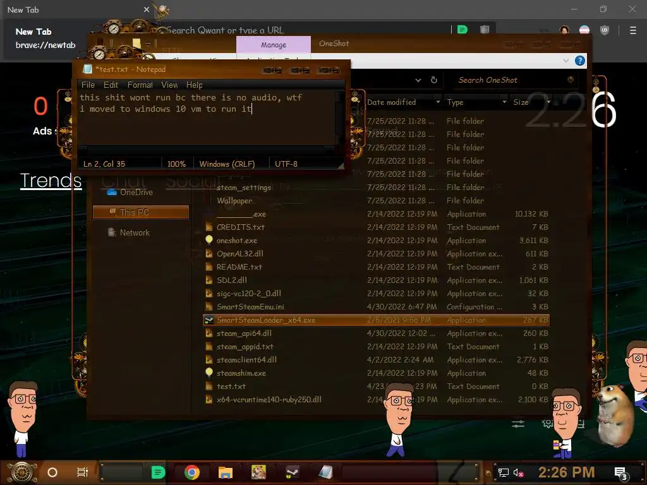Open the Notepad Format menu
The height and width of the screenshot is (485, 647).
click(140, 85)
